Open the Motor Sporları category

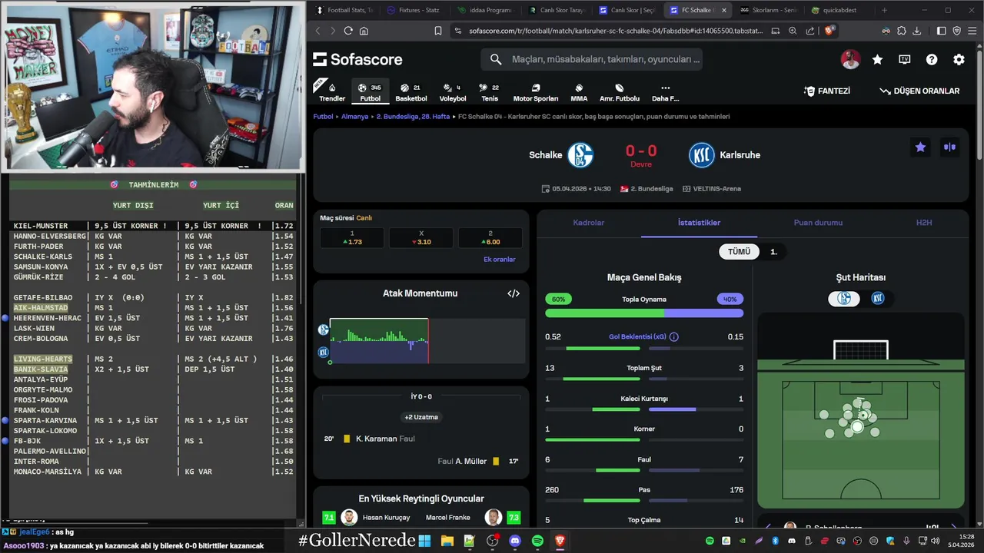[x=536, y=92]
